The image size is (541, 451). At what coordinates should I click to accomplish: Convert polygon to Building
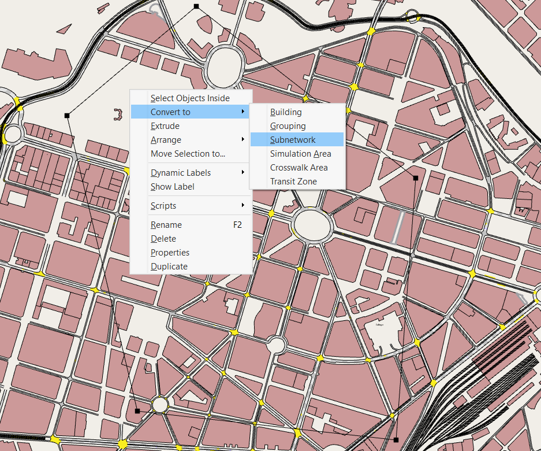[286, 112]
